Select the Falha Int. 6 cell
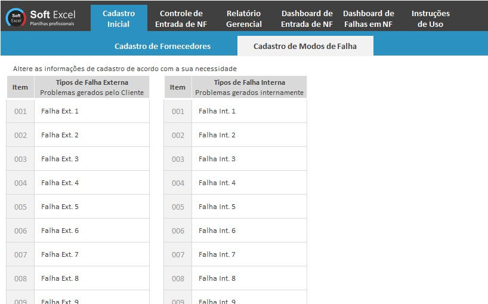The image size is (488, 304). pyautogui.click(x=249, y=231)
